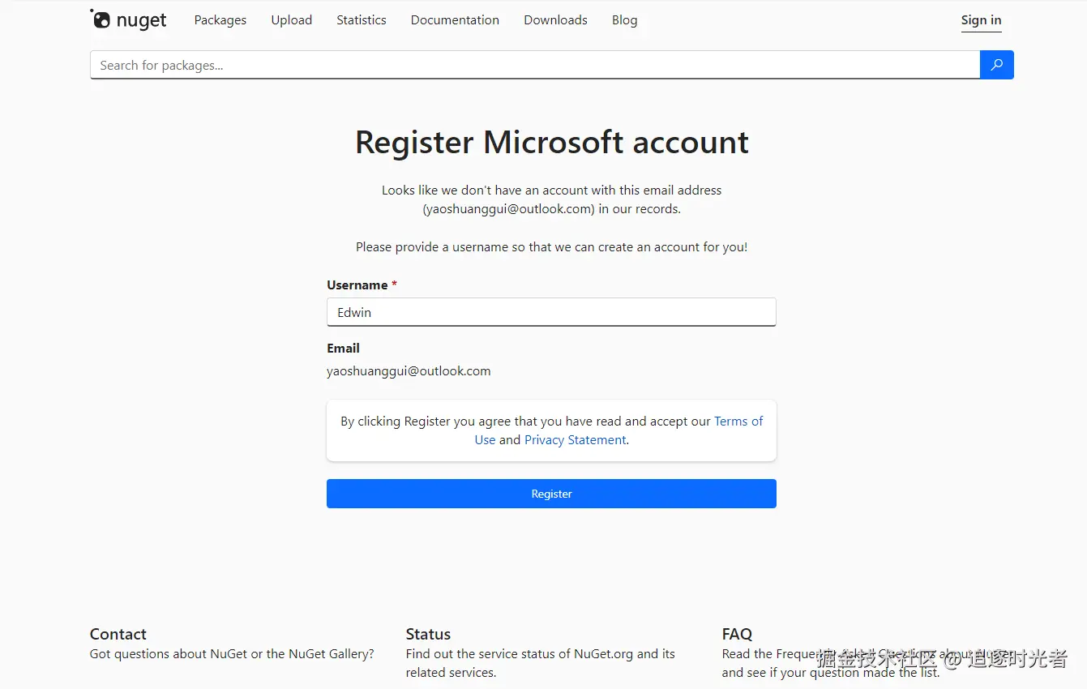Click the 'Got questions about NuGet' text
Image resolution: width=1087 pixels, height=689 pixels.
232,654
